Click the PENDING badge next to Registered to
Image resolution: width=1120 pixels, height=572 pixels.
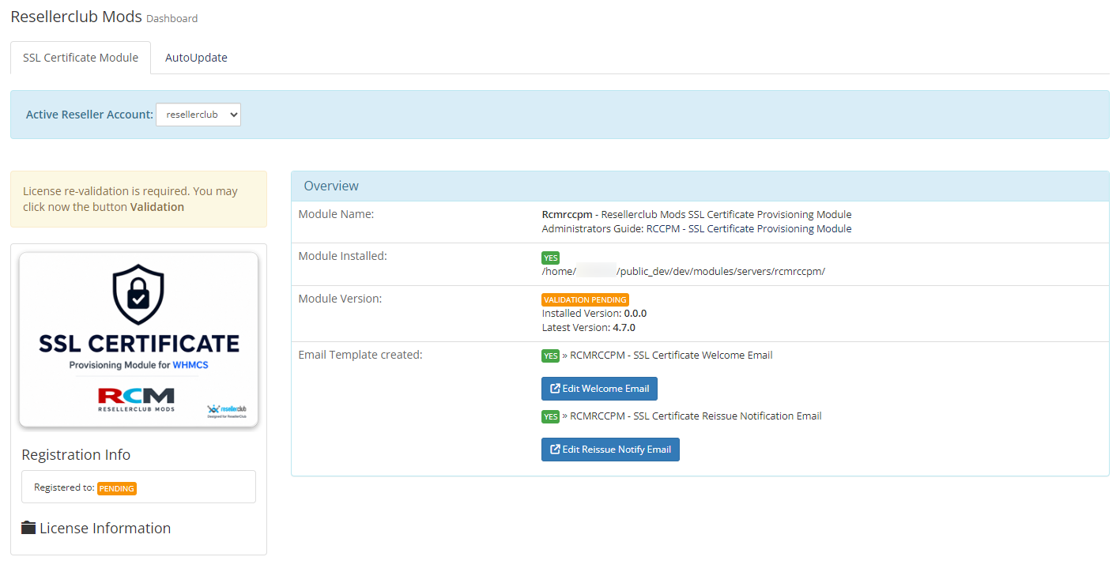coord(117,488)
